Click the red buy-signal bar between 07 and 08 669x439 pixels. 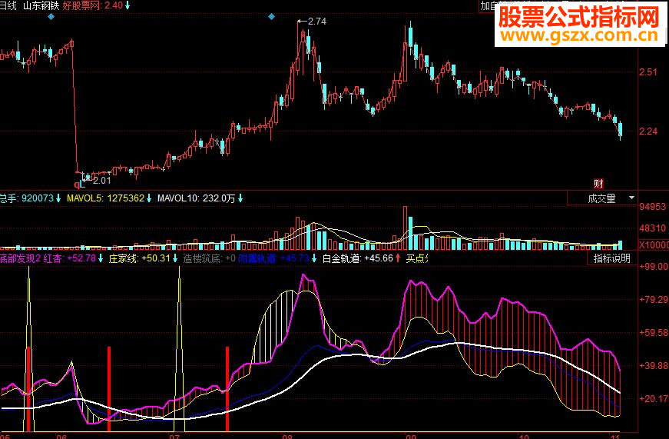[x=227, y=388]
